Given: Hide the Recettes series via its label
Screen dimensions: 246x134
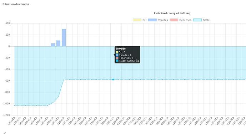Looking at the screenshot, I should 163,20.
